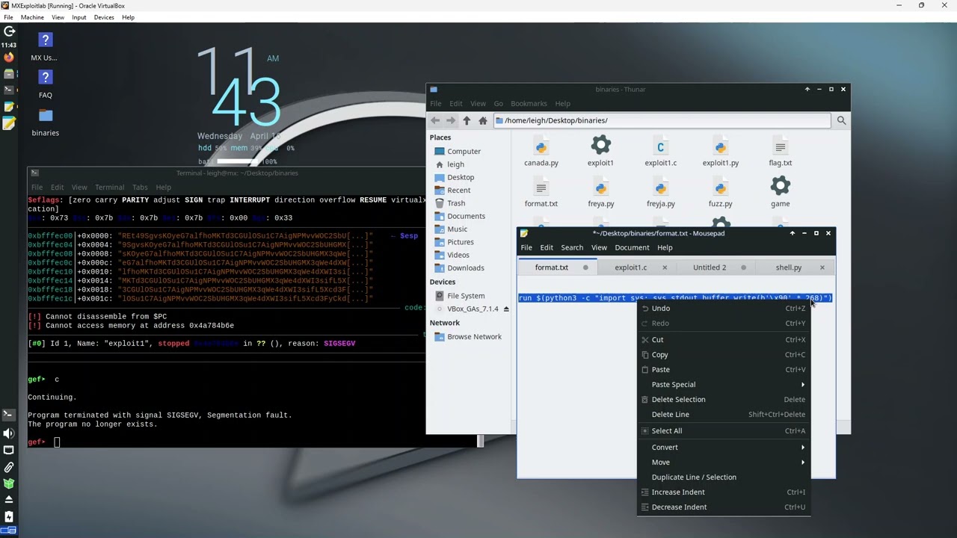This screenshot has width=957, height=538.
Task: Switch to the exploit1.c tab in Mousepad
Action: [x=630, y=268]
